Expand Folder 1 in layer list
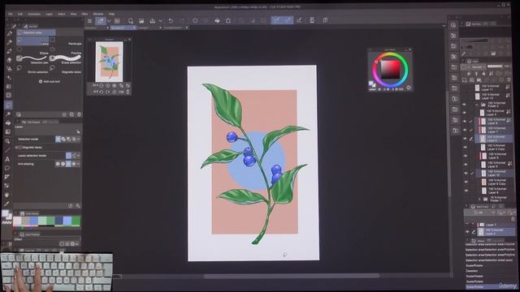520x292 pixels. (479, 199)
